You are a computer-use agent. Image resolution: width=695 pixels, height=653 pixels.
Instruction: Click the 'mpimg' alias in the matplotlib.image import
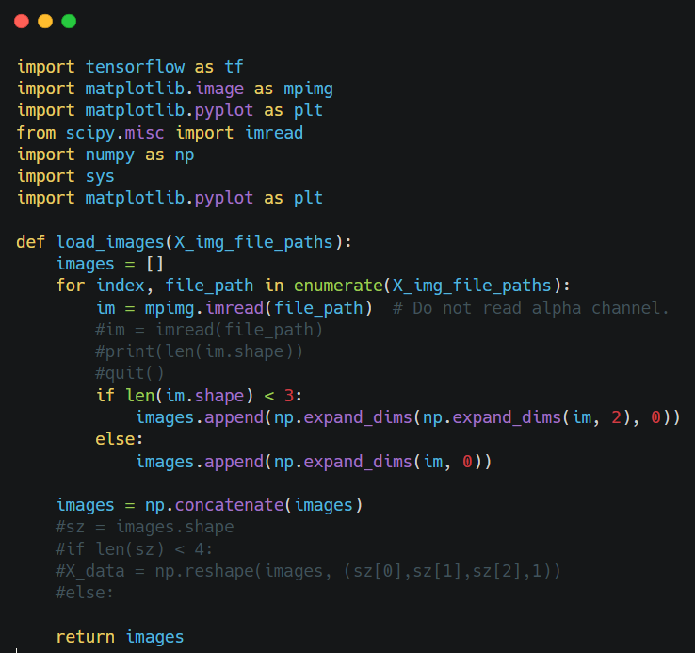[308, 90]
